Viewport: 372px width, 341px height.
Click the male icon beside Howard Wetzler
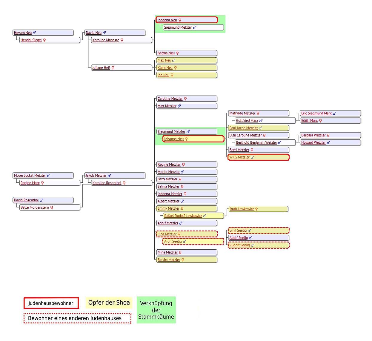[x=328, y=143]
